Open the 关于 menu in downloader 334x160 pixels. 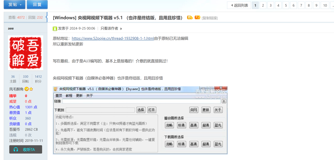[90, 96]
